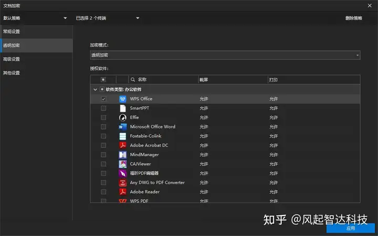Click the SmartPPT document icon
The width and height of the screenshot is (378, 236).
coord(123,108)
